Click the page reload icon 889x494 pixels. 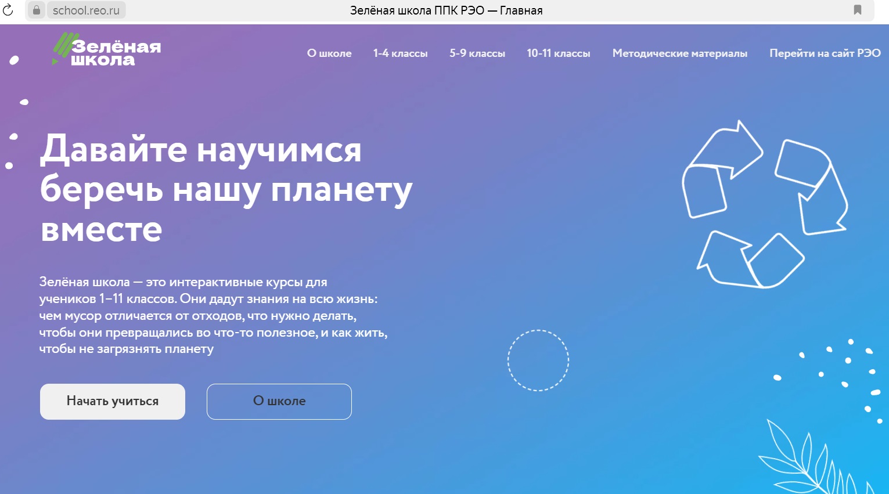click(x=8, y=10)
